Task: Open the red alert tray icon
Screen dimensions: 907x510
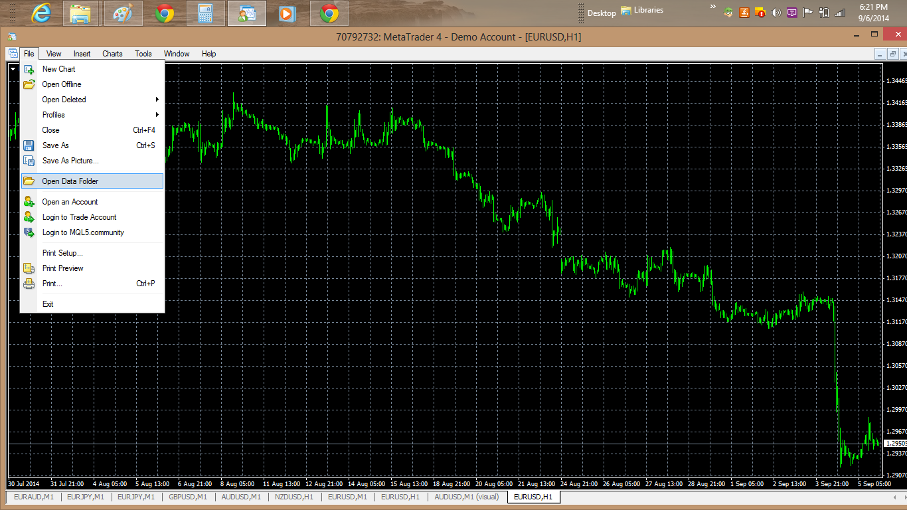Action: pyautogui.click(x=760, y=13)
